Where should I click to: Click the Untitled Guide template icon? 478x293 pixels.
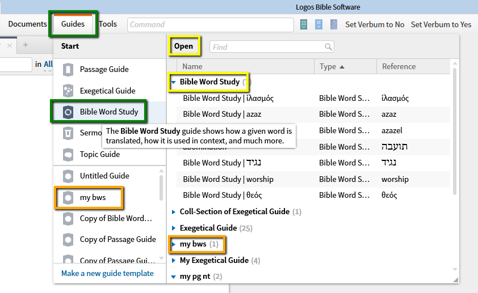point(68,176)
